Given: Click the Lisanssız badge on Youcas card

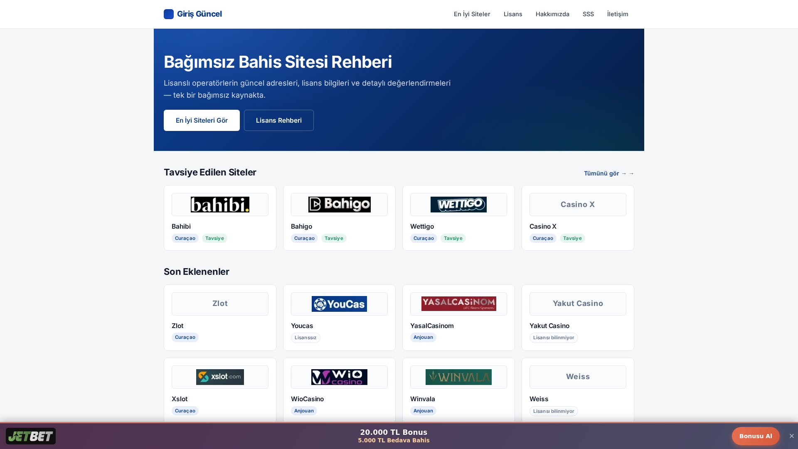Looking at the screenshot, I should click(305, 338).
